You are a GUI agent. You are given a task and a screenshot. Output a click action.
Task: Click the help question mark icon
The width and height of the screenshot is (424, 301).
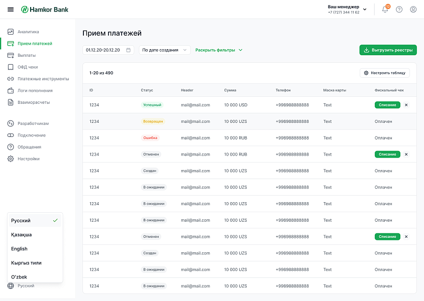399,9
